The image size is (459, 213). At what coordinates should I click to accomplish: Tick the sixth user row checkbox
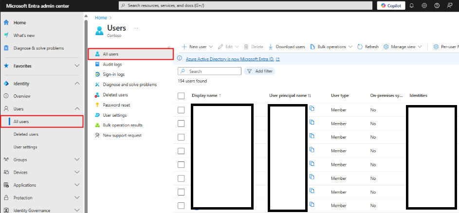(181, 178)
